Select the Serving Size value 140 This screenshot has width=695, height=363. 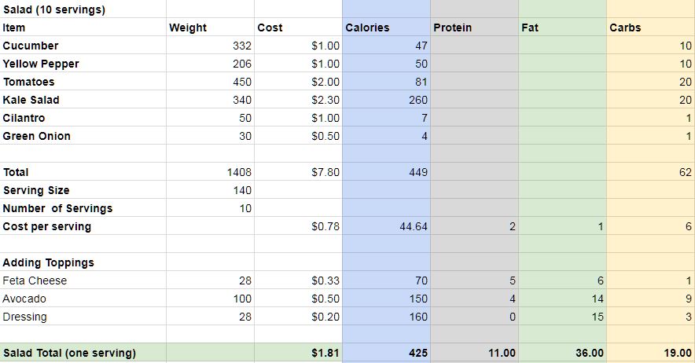coord(210,190)
